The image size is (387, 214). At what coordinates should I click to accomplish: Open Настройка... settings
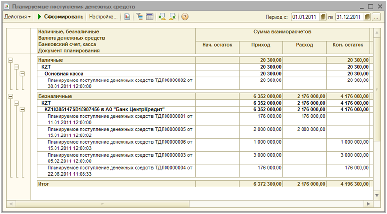pyautogui.click(x=104, y=17)
